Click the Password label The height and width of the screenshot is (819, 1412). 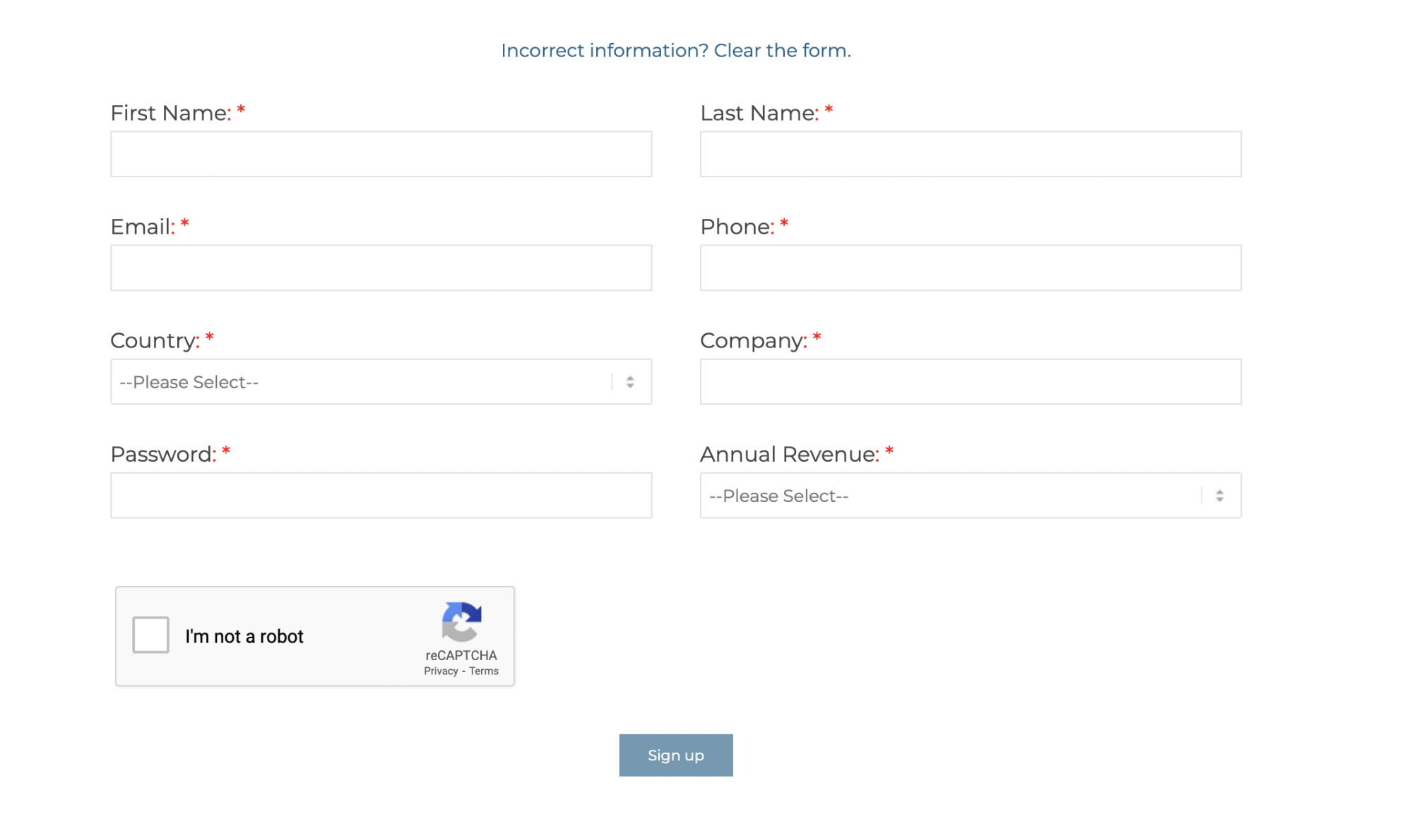(162, 454)
